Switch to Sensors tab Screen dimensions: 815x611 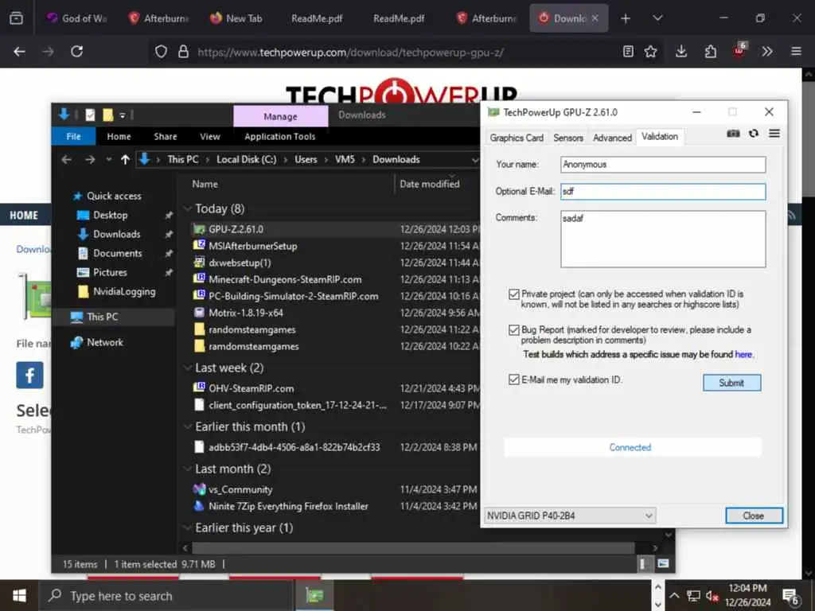(x=568, y=138)
